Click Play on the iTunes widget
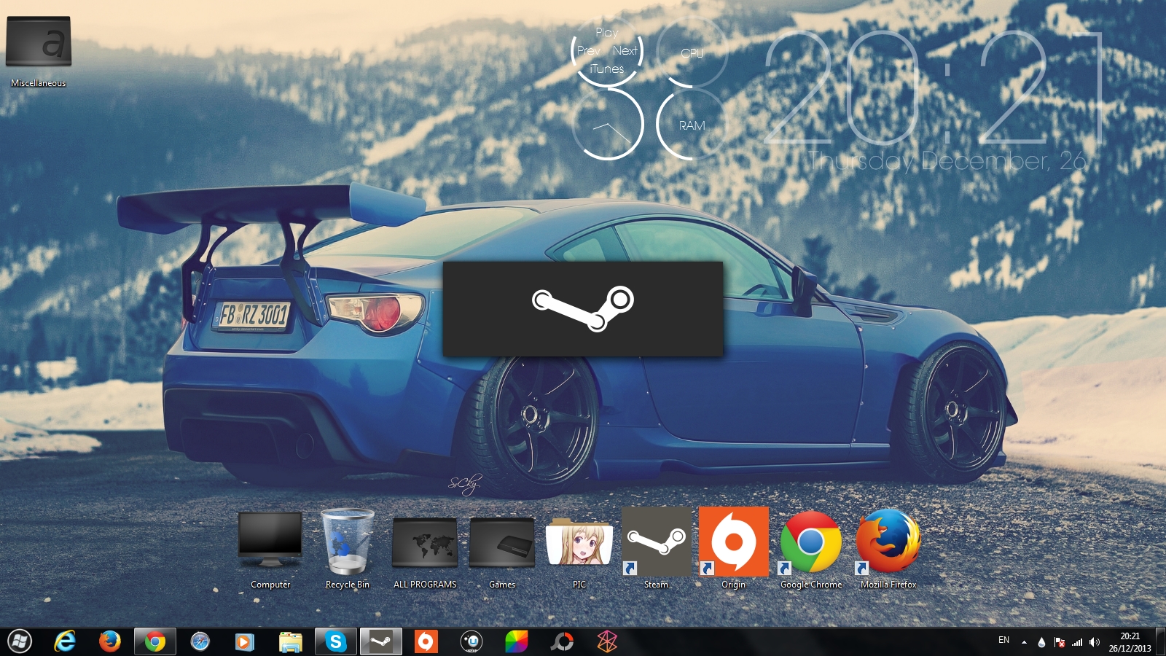The image size is (1166, 656). coord(607,32)
